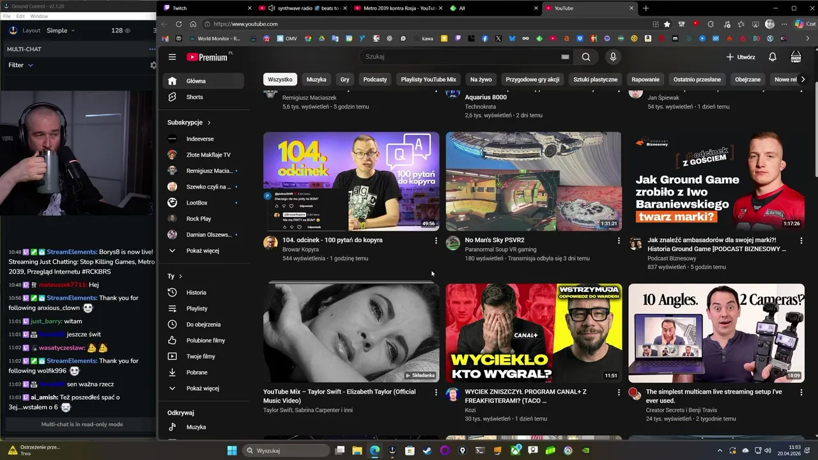Open Muzyka under Odkrywaj
The width and height of the screenshot is (818, 460).
click(203, 427)
